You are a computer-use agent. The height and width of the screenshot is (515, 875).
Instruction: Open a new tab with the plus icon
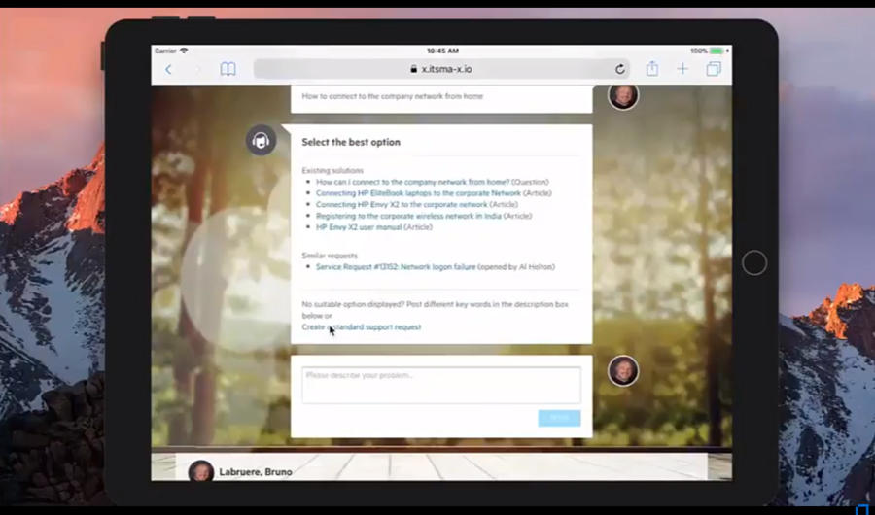click(x=682, y=69)
